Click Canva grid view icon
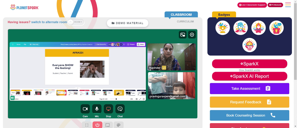The width and height of the screenshot is (297, 128). (137, 99)
